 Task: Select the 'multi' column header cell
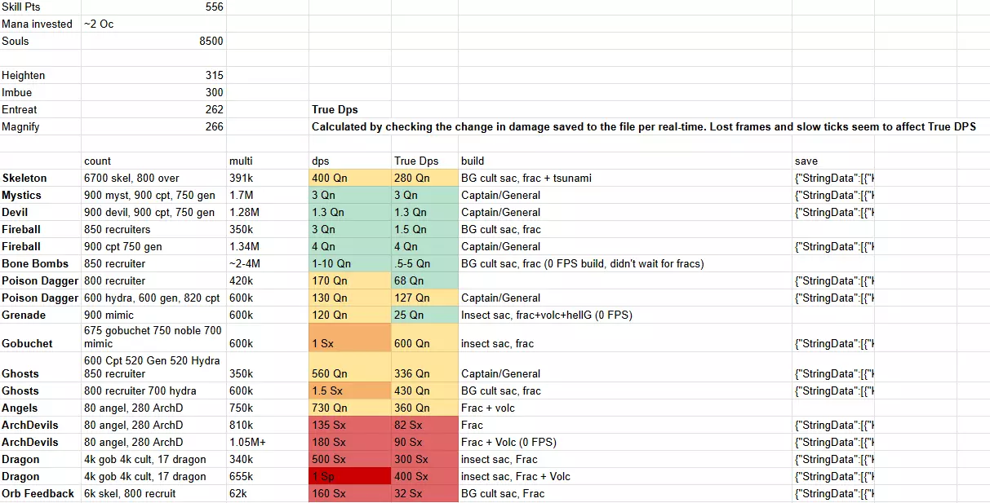click(x=267, y=161)
